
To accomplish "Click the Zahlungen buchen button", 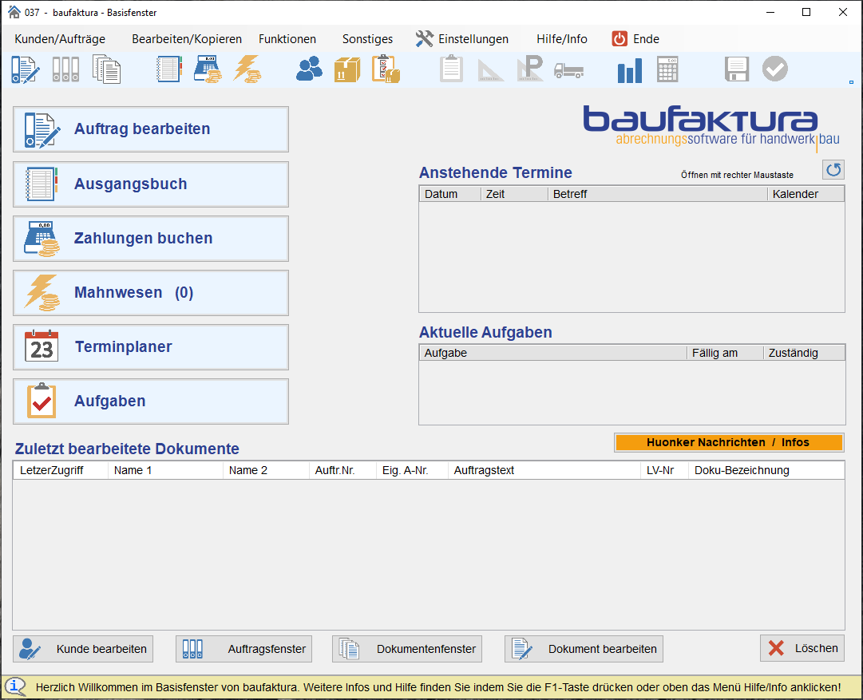I will point(151,239).
